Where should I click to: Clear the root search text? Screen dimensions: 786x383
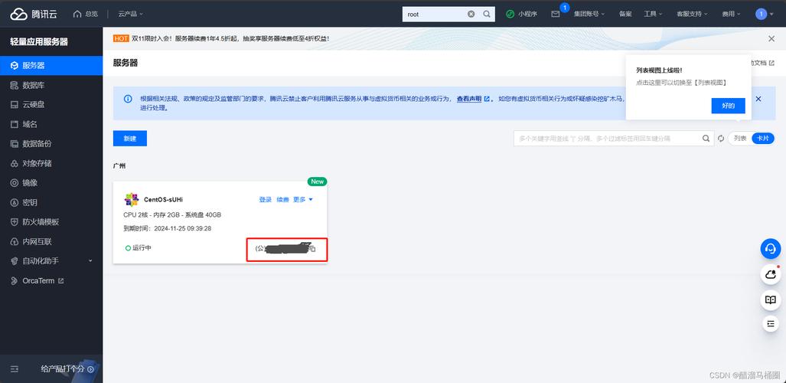(x=471, y=14)
